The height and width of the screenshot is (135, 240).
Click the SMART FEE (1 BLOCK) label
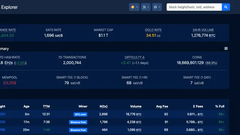[72, 78]
